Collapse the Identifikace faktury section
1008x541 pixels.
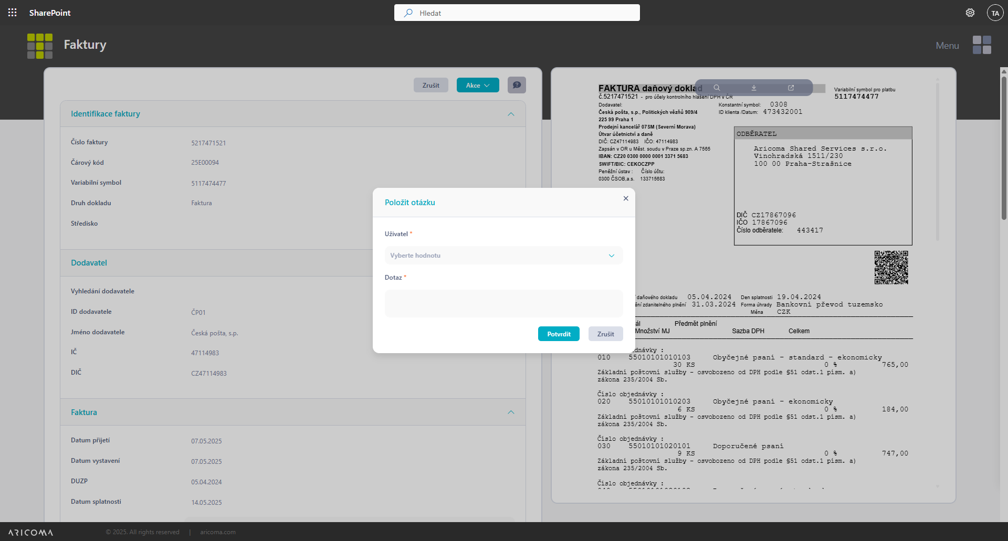pos(511,114)
